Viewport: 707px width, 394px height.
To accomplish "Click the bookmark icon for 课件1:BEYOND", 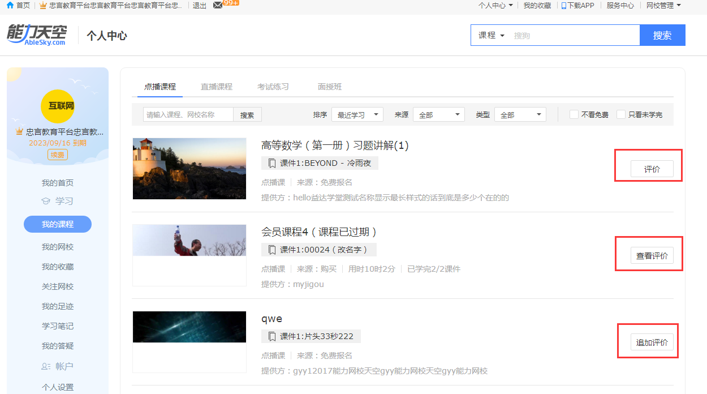I will [x=272, y=163].
